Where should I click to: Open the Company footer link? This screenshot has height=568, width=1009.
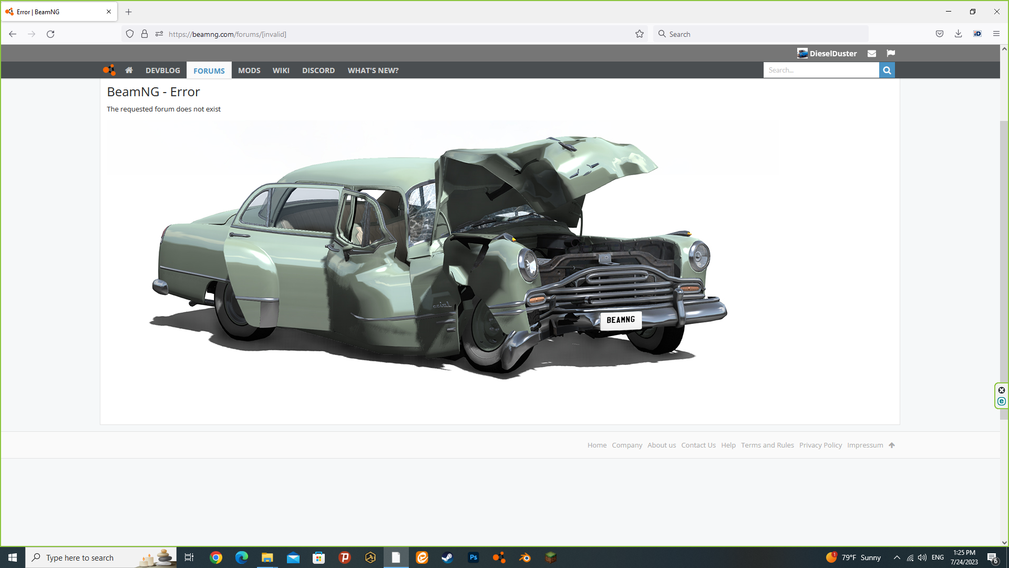pos(627,445)
